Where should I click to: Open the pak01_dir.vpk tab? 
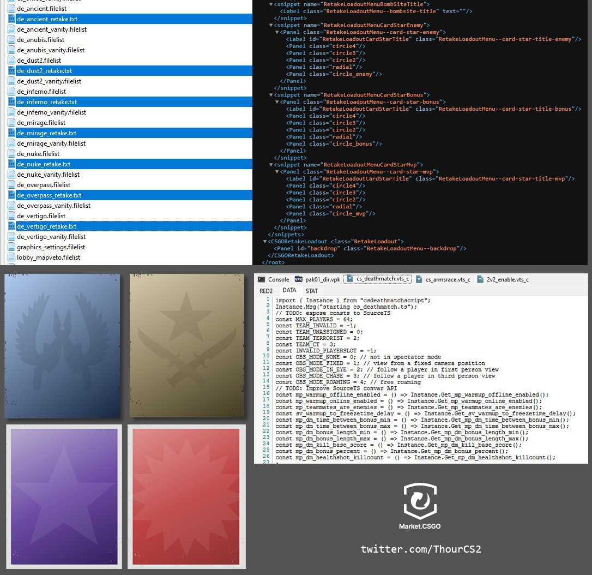point(317,279)
